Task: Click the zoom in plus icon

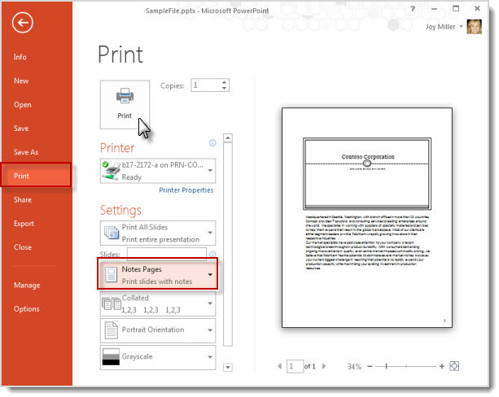Action: [441, 366]
